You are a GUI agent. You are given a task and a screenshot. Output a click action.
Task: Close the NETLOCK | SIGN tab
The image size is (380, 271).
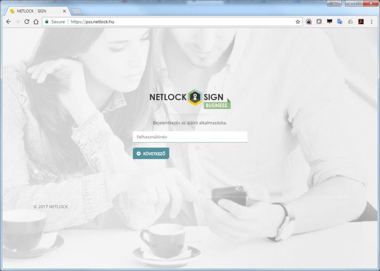[65, 11]
